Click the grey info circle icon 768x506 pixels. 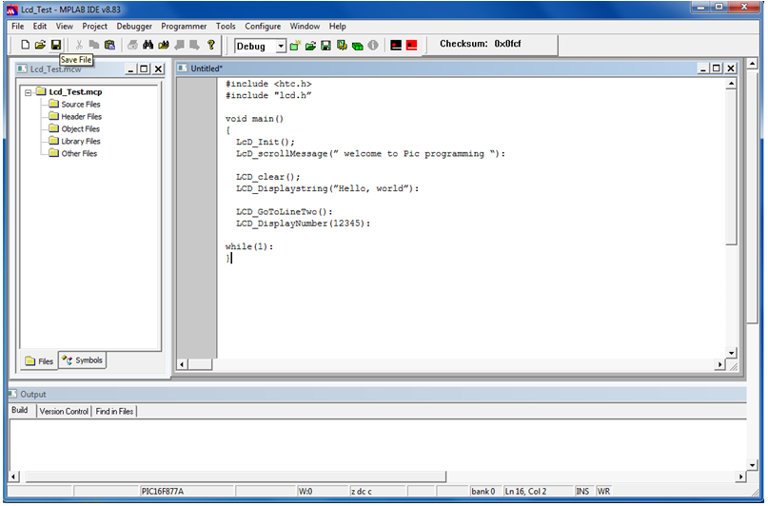tap(373, 46)
